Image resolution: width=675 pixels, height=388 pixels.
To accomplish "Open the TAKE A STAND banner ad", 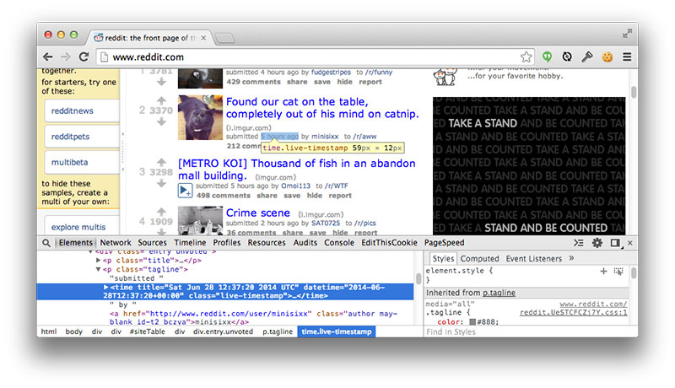I will [529, 165].
